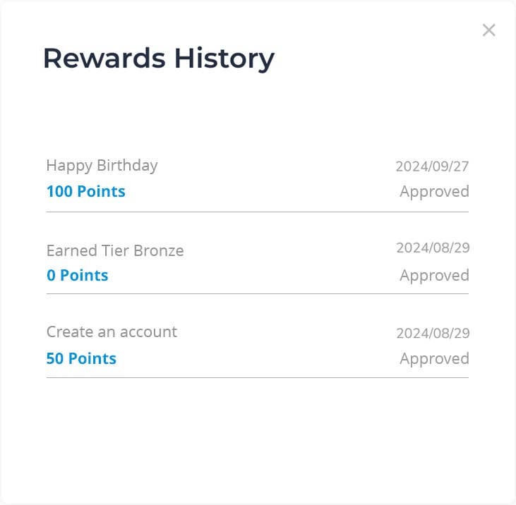Click Approved status for Happy Birthday
The height and width of the screenshot is (505, 516).
[x=434, y=191]
